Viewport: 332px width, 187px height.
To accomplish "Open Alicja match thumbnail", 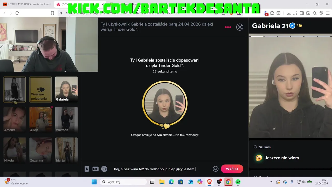I will click(40, 120).
